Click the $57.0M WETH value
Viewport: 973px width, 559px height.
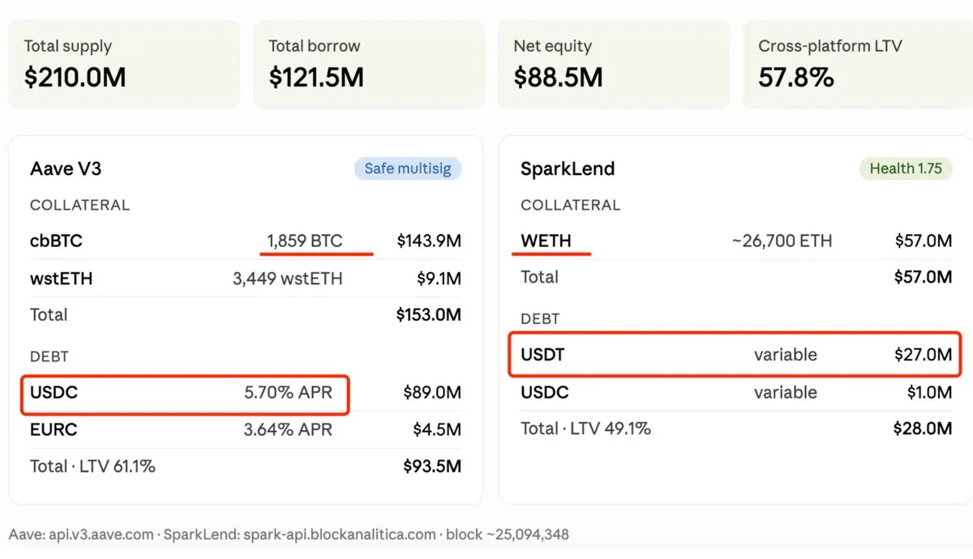(924, 241)
